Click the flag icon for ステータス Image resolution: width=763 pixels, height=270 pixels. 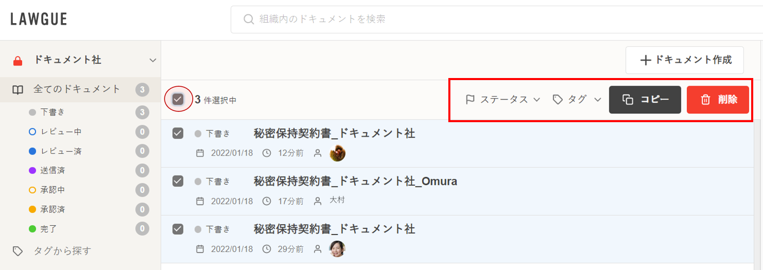pos(470,100)
